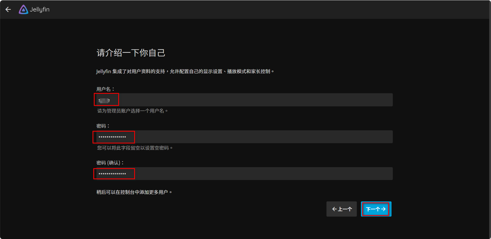This screenshot has width=491, height=239.
Task: Click the Jellyfin triangle logo icon
Action: click(x=23, y=10)
